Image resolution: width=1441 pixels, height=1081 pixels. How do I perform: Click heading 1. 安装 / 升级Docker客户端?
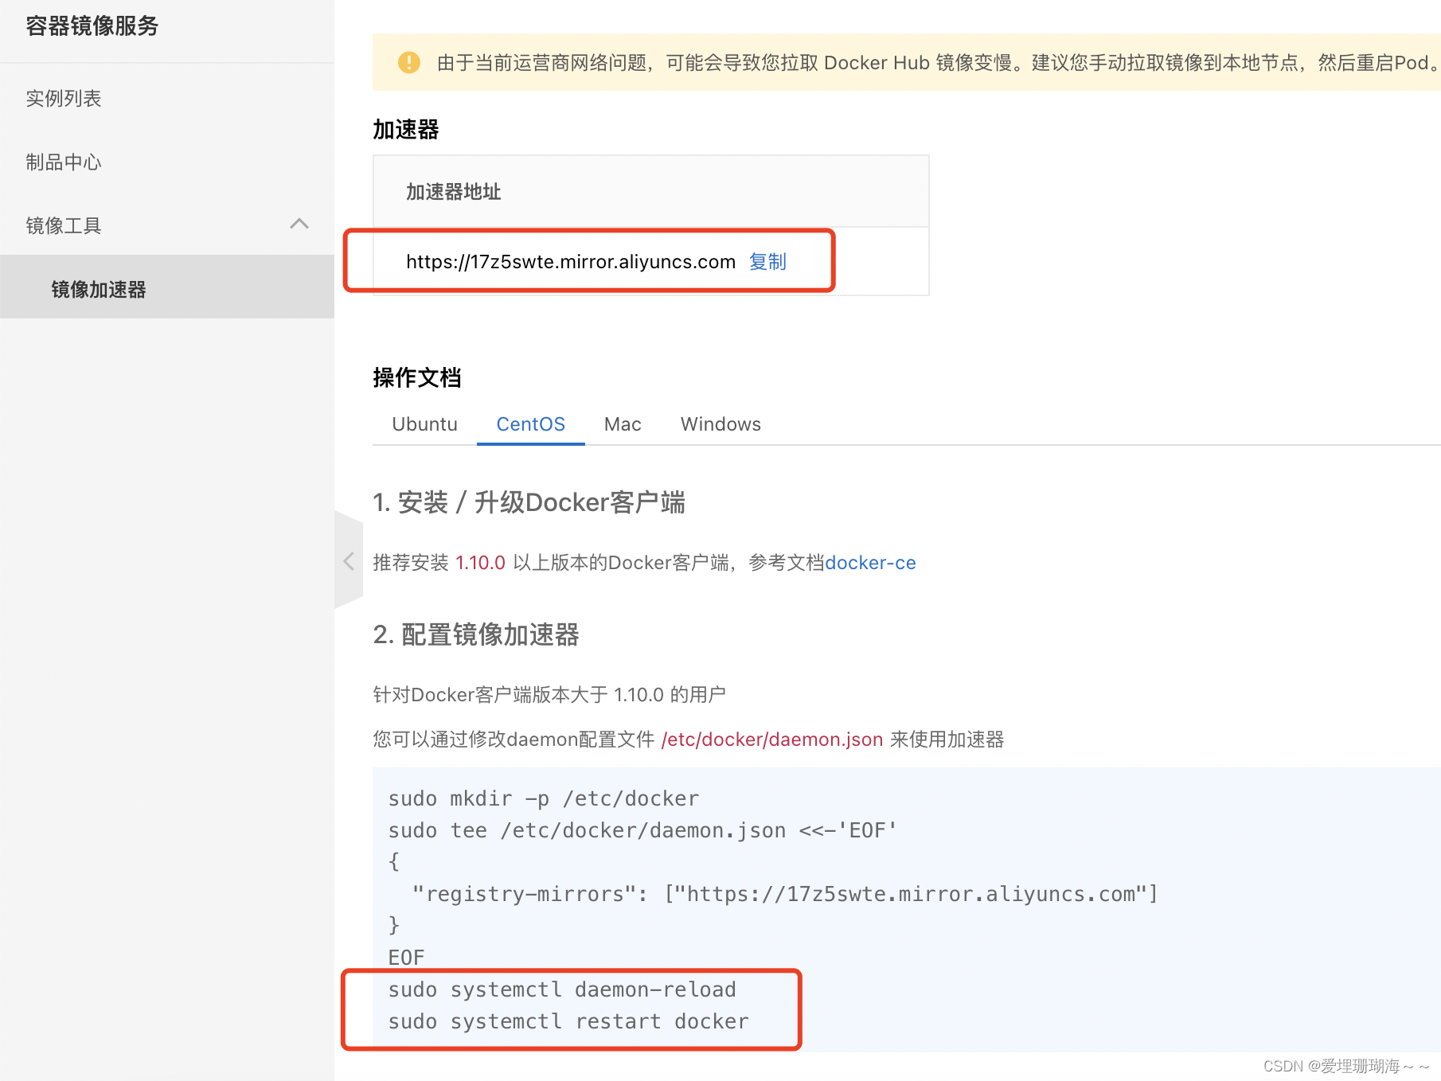(x=529, y=503)
